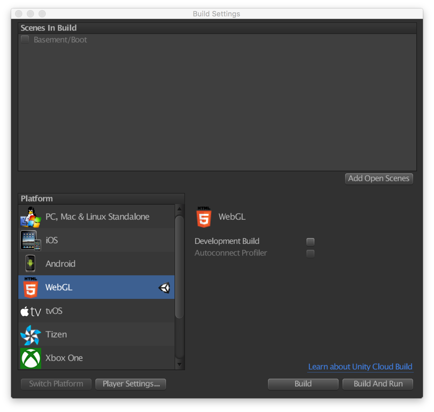Select the iOS platform label

click(x=52, y=240)
